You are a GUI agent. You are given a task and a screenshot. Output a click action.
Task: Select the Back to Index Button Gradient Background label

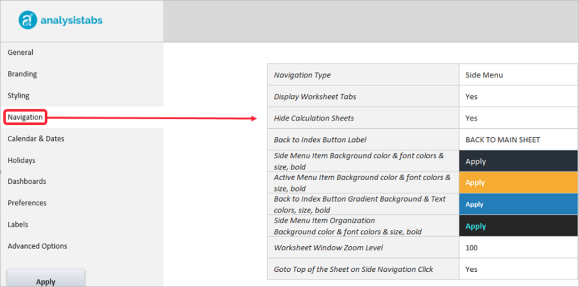[x=364, y=205]
